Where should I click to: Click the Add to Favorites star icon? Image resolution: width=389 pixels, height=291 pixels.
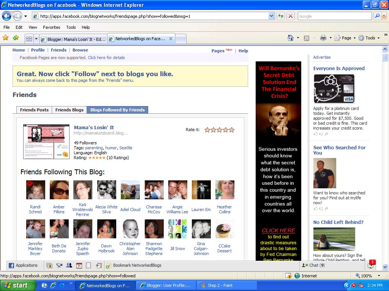[16, 38]
